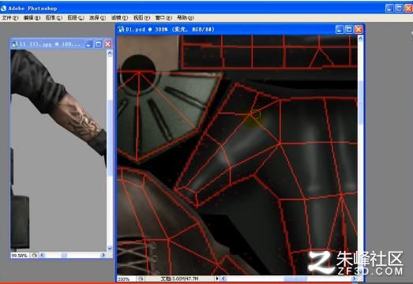Open the 图层 (Layer) menu
Image resolution: width=413 pixels, height=284 pixels.
click(x=76, y=17)
